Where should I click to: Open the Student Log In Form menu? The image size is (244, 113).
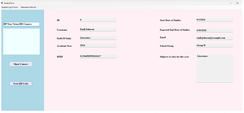click(10, 7)
